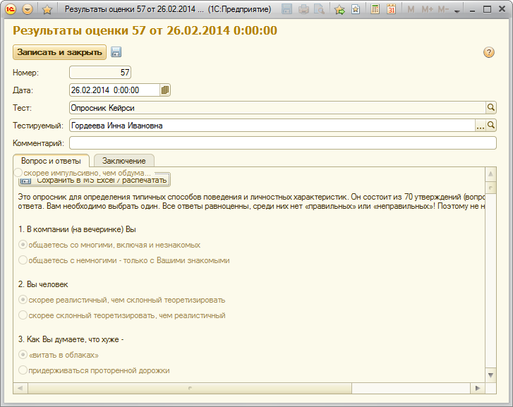Click the Номер field with value 57
This screenshot has height=407, width=513.
click(100, 73)
